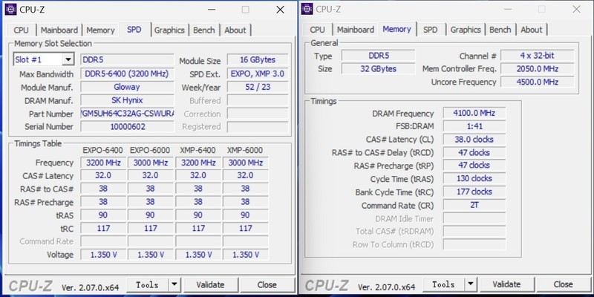
Task: Click the EXPO-6400 column header
Action: [x=103, y=151]
